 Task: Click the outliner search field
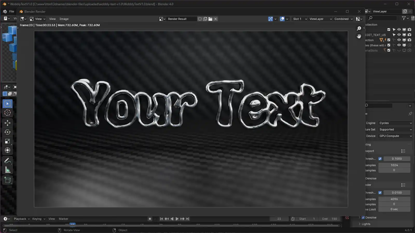[x=383, y=18]
